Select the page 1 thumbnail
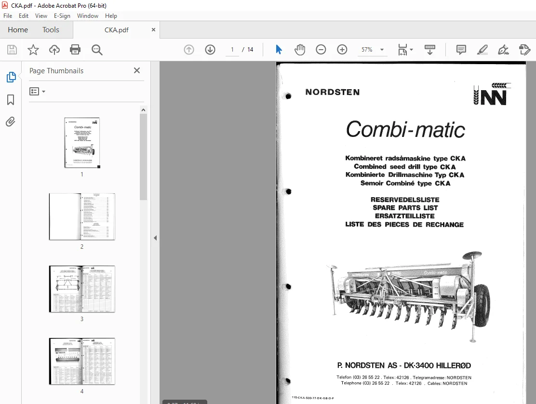The height and width of the screenshot is (404, 536). click(x=82, y=143)
